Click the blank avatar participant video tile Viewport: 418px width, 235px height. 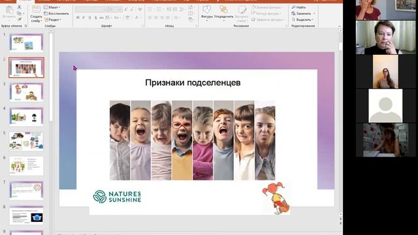click(385, 106)
